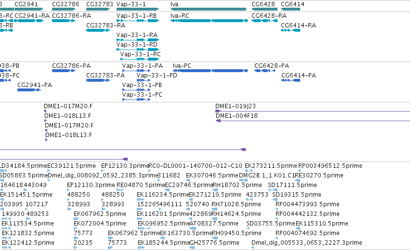Click the Iva gene annotation

click(x=208, y=9)
